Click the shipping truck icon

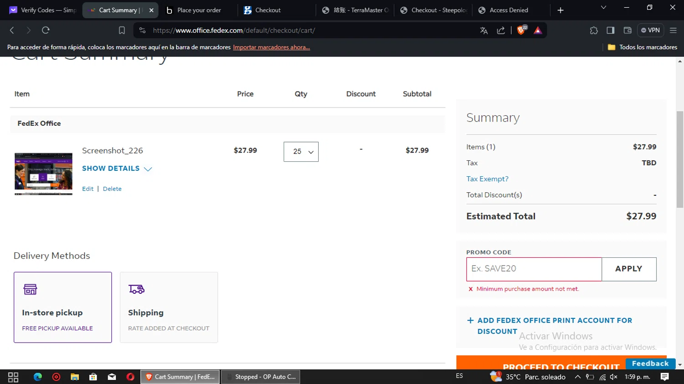pos(136,289)
